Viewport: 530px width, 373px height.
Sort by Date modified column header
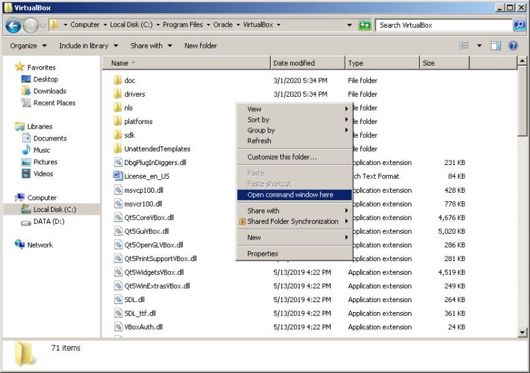click(307, 63)
